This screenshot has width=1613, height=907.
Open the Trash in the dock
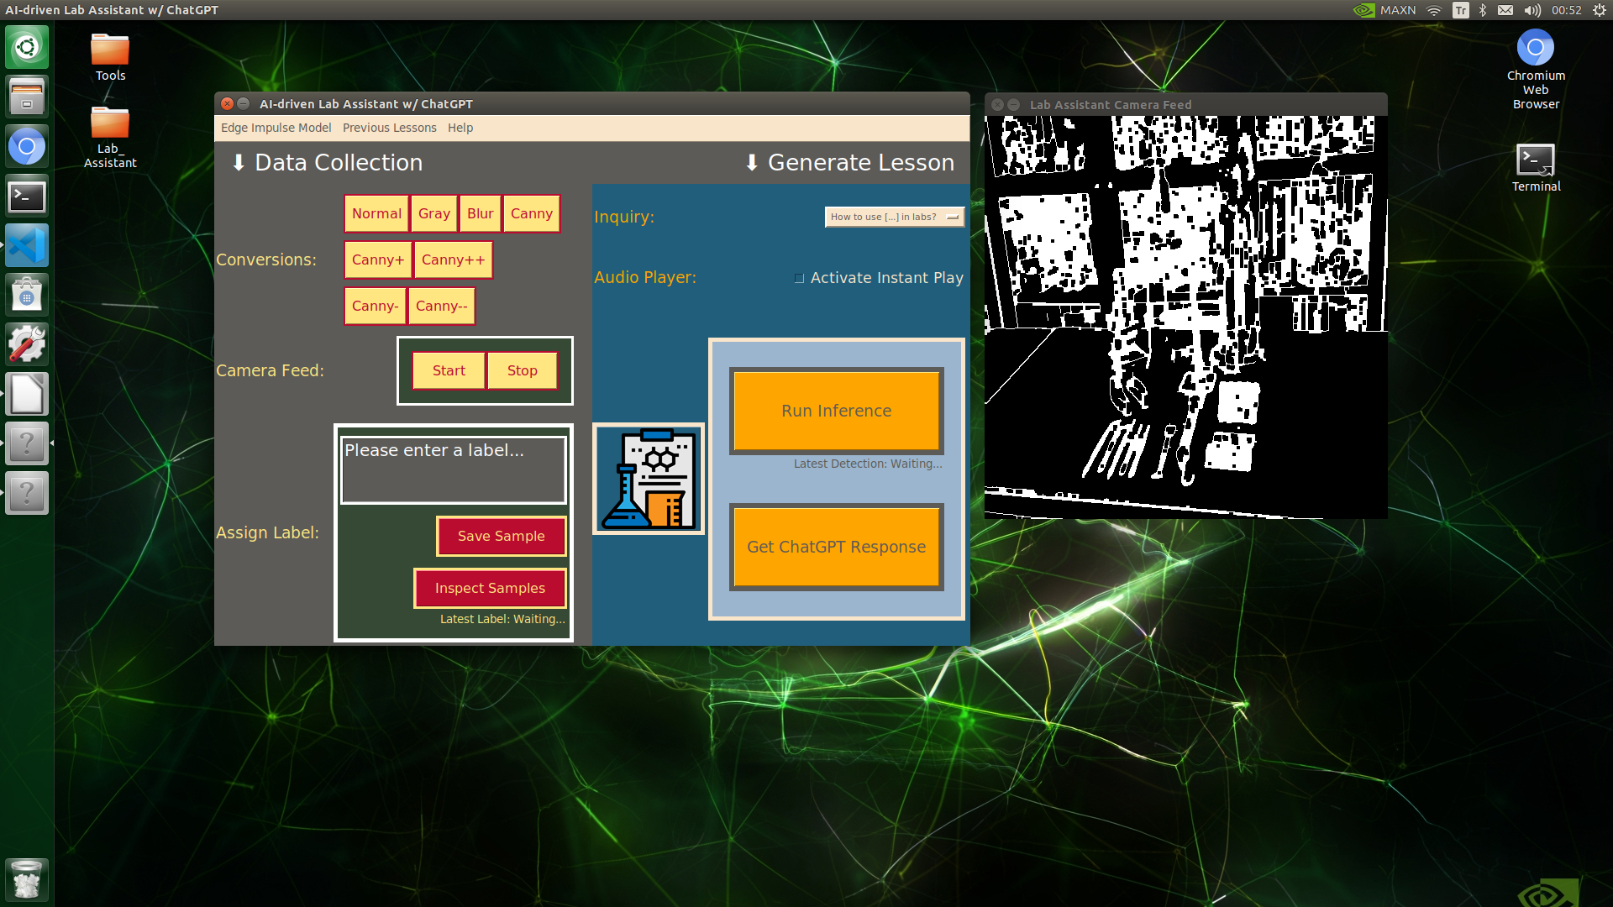[x=27, y=880]
